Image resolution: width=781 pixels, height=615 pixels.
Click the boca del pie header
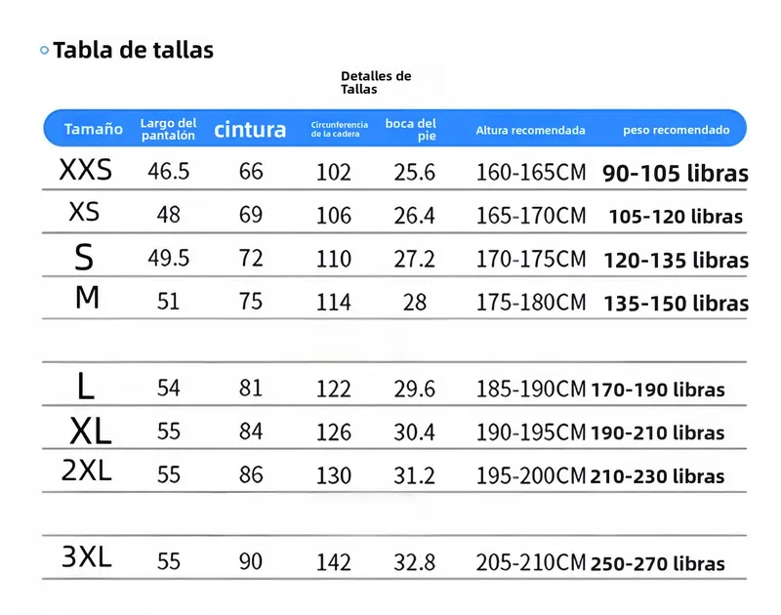point(410,130)
